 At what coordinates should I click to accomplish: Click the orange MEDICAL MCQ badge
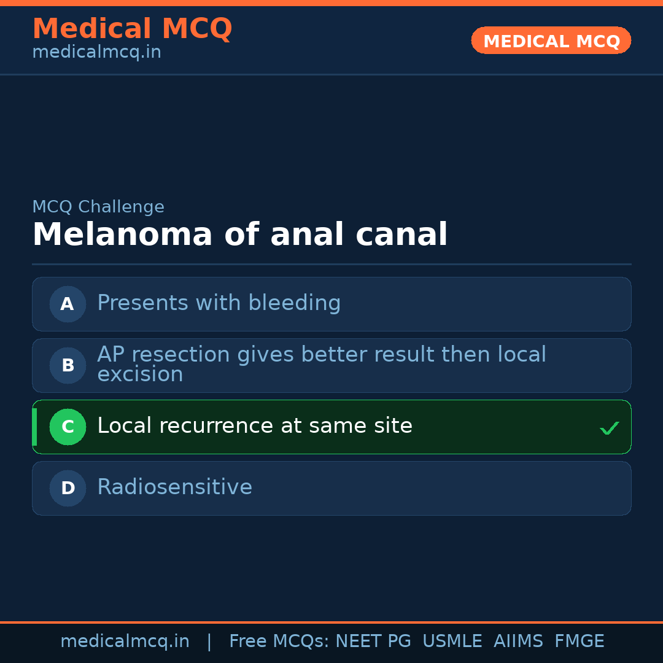coord(551,41)
